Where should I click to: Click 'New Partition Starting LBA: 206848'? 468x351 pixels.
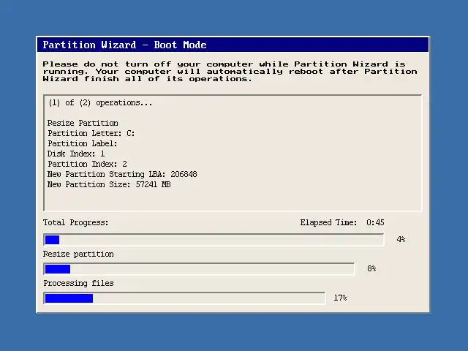[122, 174]
